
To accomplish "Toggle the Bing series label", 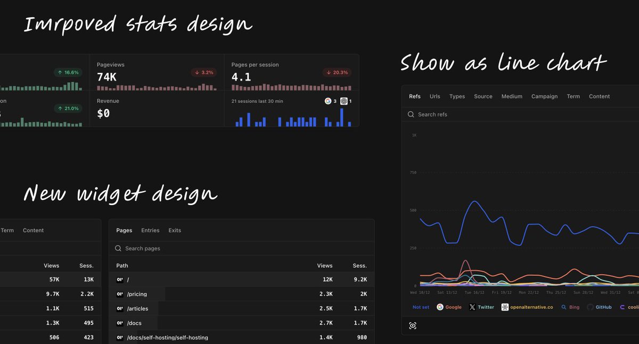I will [574, 307].
